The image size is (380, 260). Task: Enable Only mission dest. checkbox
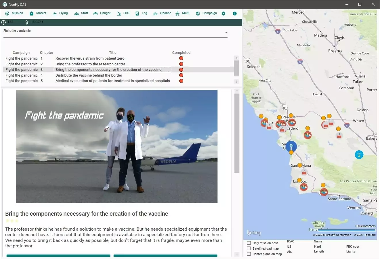(249, 243)
